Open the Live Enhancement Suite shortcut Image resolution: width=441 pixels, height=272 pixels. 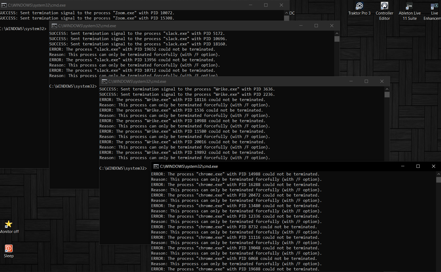pos(434,6)
